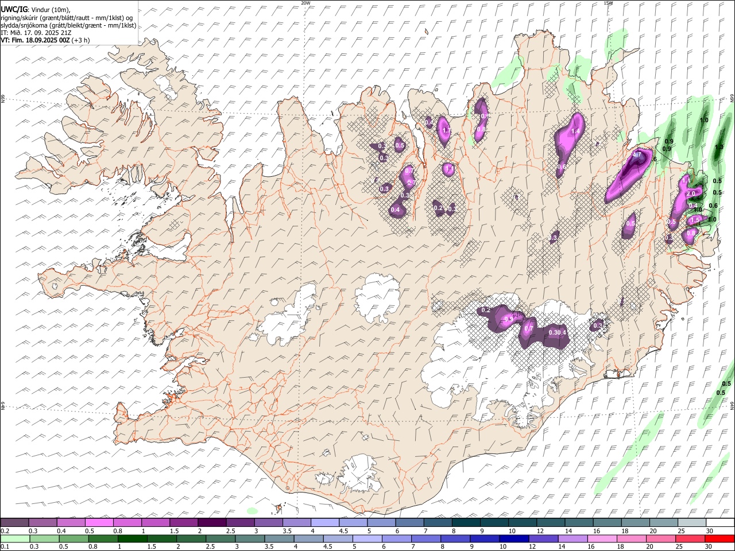735x551 pixels.
Task: Click the '12' label under lower legend row
Action: click(x=532, y=547)
